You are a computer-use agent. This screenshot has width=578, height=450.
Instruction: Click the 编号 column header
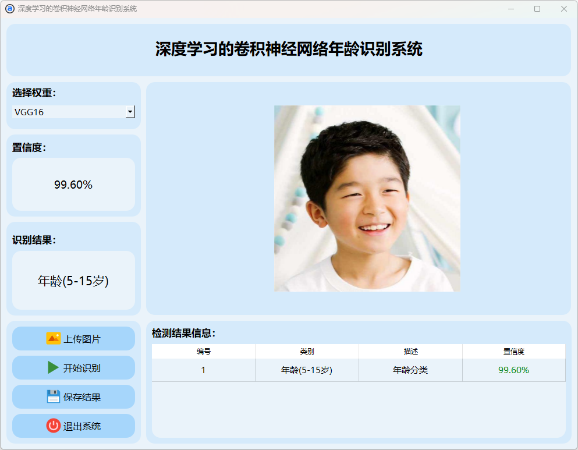pyautogui.click(x=203, y=352)
